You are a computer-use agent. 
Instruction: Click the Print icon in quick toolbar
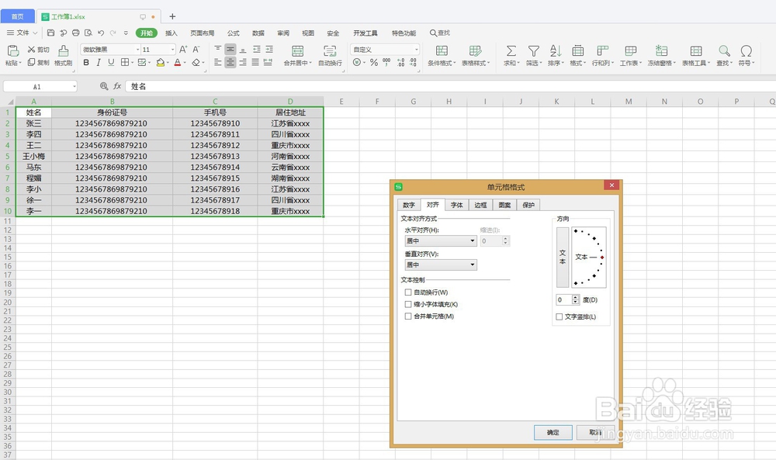[76, 33]
